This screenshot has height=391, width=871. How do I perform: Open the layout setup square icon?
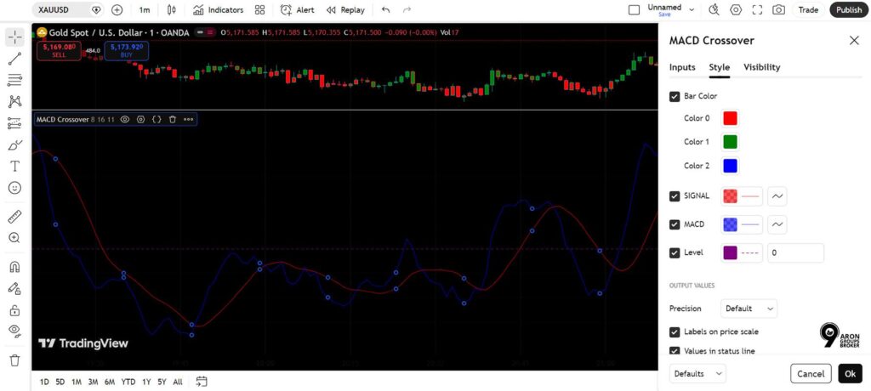[635, 9]
